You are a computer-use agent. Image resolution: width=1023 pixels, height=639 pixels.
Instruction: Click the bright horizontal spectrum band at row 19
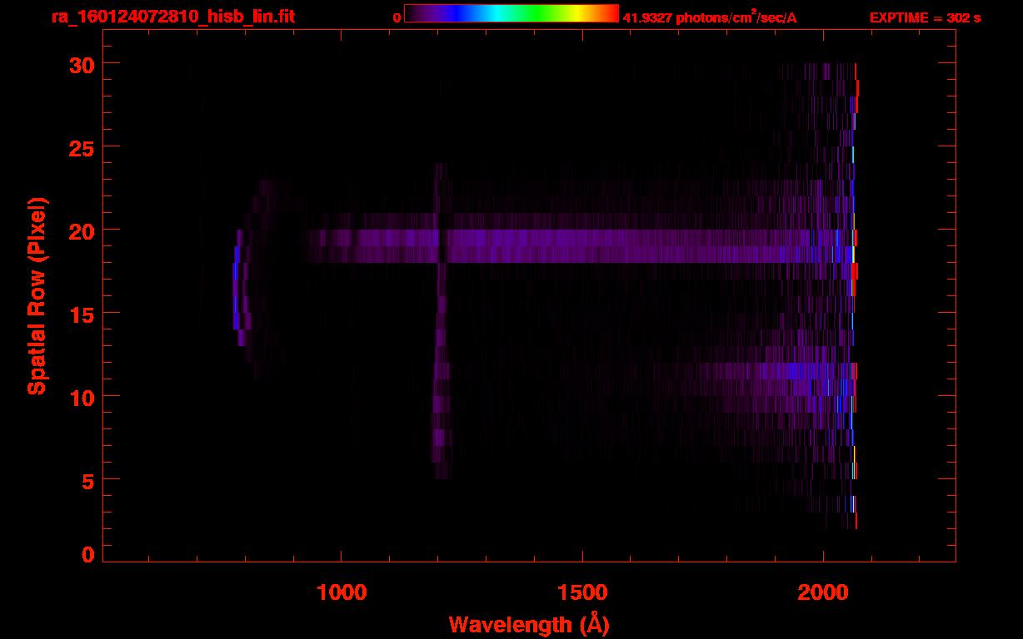click(579, 246)
